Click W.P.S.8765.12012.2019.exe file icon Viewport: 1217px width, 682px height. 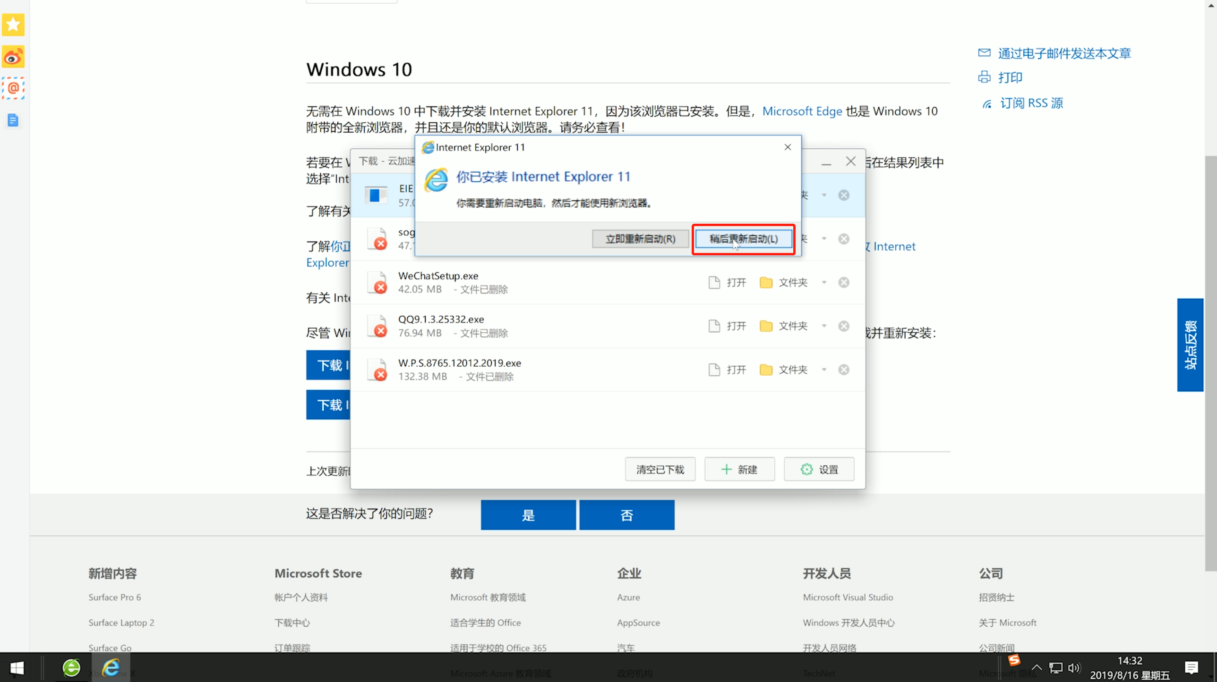pos(377,370)
